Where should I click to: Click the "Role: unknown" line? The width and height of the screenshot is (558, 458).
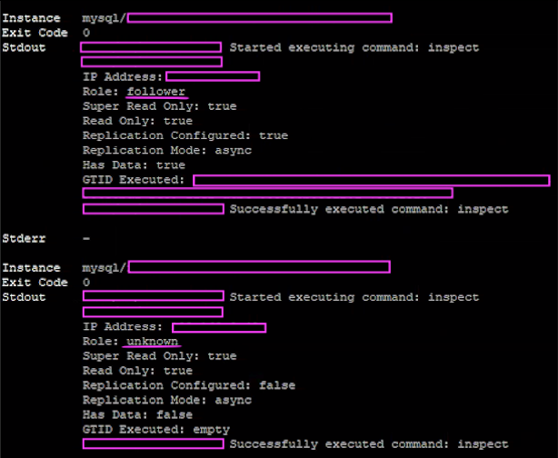coord(130,342)
